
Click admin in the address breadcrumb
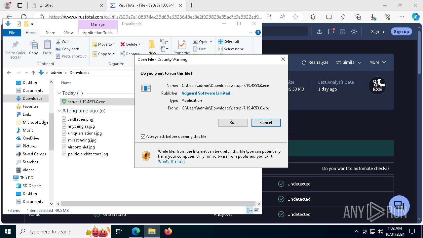tap(57, 73)
